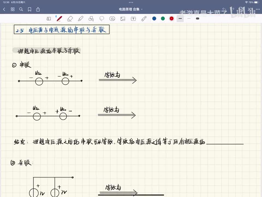Open the stickers elements tool
Screen dimensions: 262x197
[112, 19]
